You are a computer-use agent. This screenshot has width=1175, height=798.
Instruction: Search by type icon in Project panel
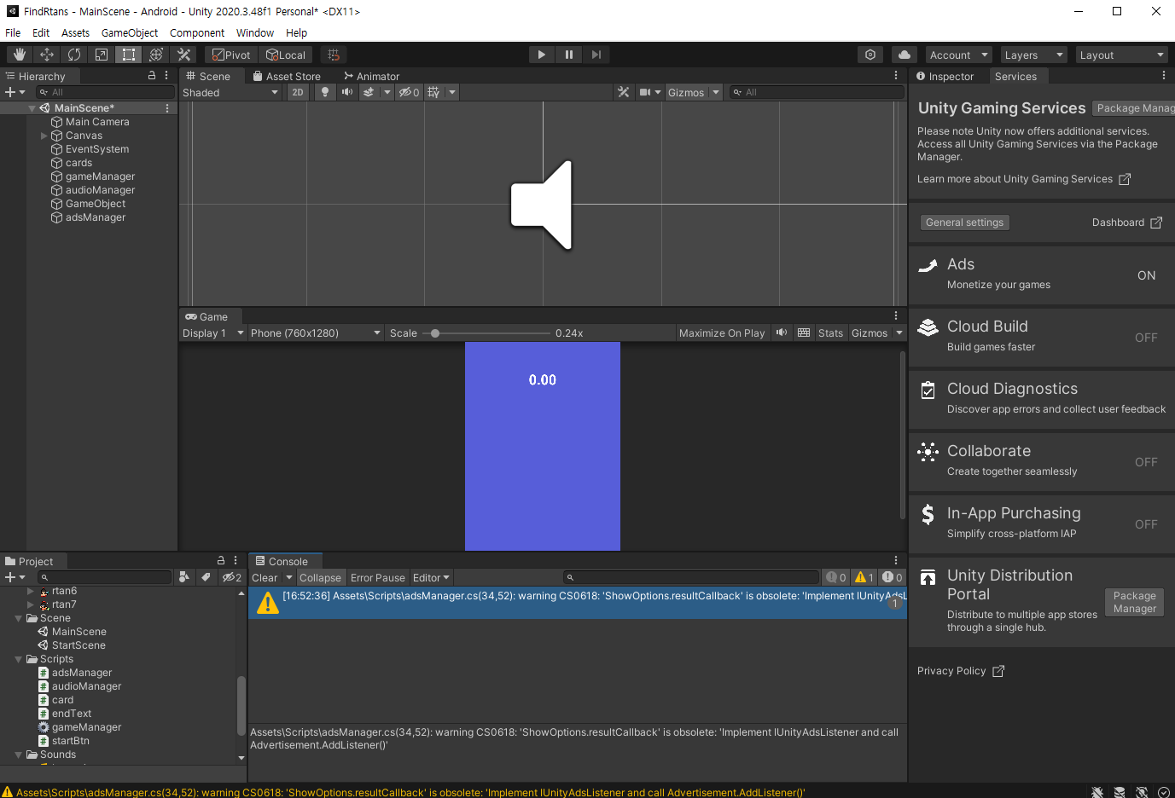click(x=183, y=577)
